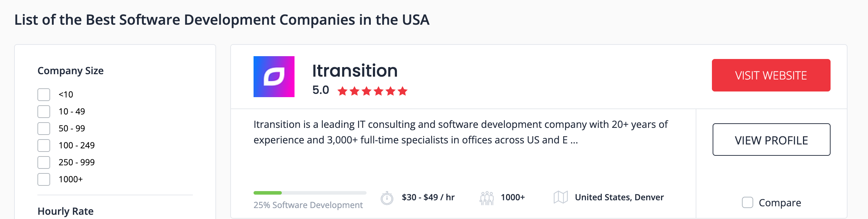Tick the 1000+ company size checkbox
The width and height of the screenshot is (868, 219).
coord(44,179)
